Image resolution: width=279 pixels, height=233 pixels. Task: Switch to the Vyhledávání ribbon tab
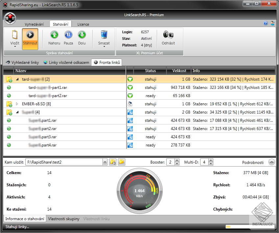click(x=34, y=24)
